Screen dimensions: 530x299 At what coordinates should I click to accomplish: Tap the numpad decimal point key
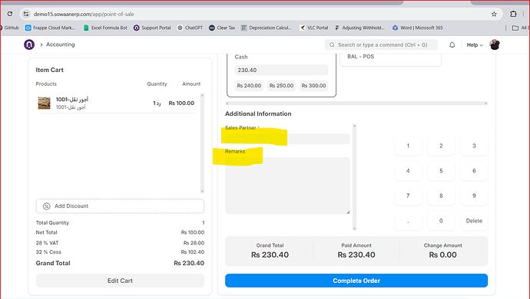408,221
